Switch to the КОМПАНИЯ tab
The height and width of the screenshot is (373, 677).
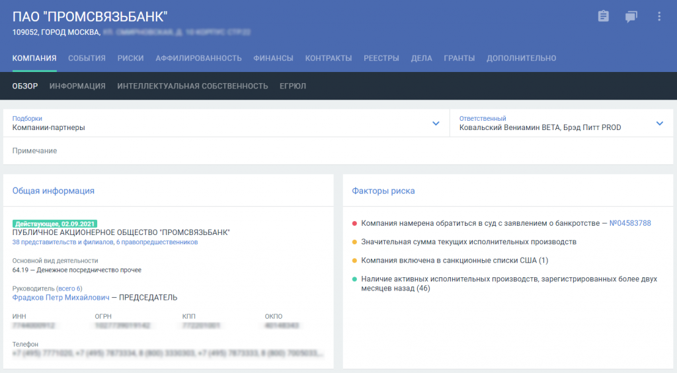[34, 58]
